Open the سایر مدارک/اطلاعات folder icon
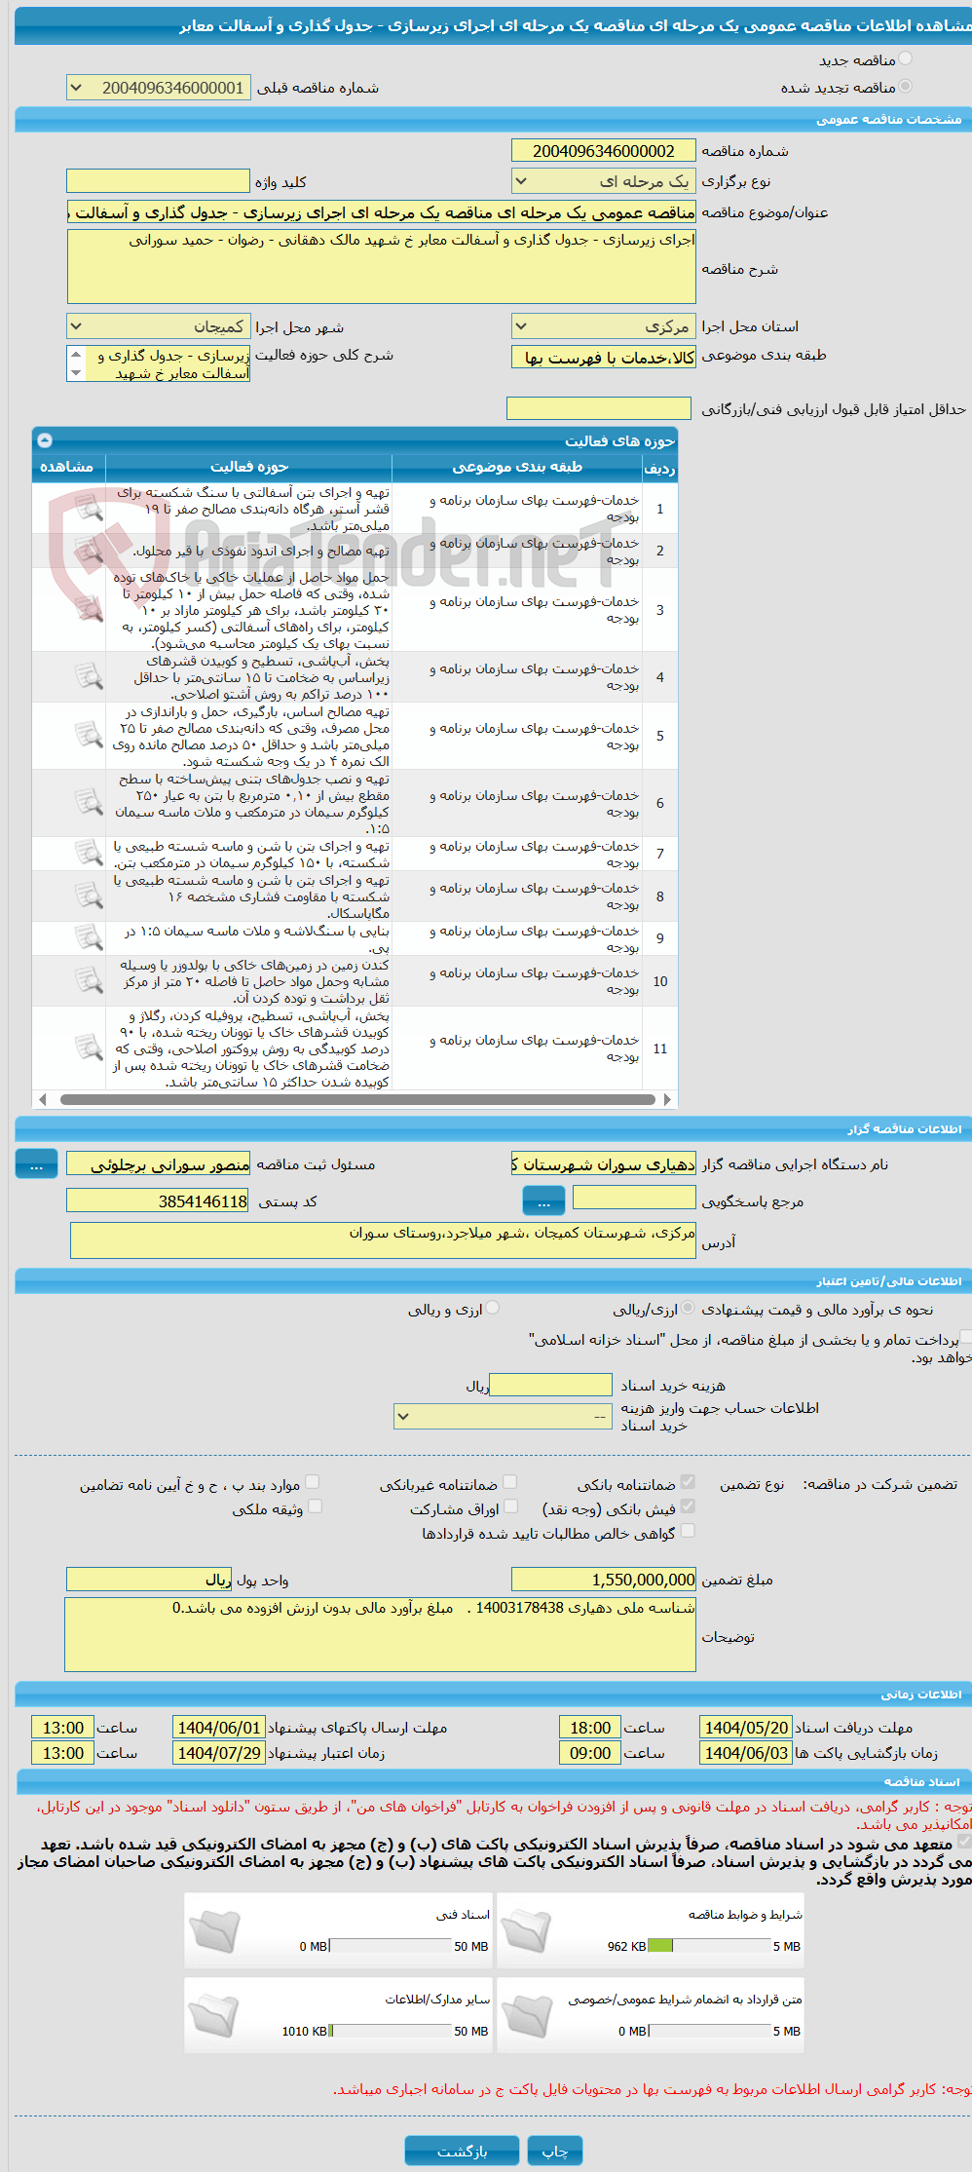This screenshot has width=972, height=2172. coord(214,2017)
